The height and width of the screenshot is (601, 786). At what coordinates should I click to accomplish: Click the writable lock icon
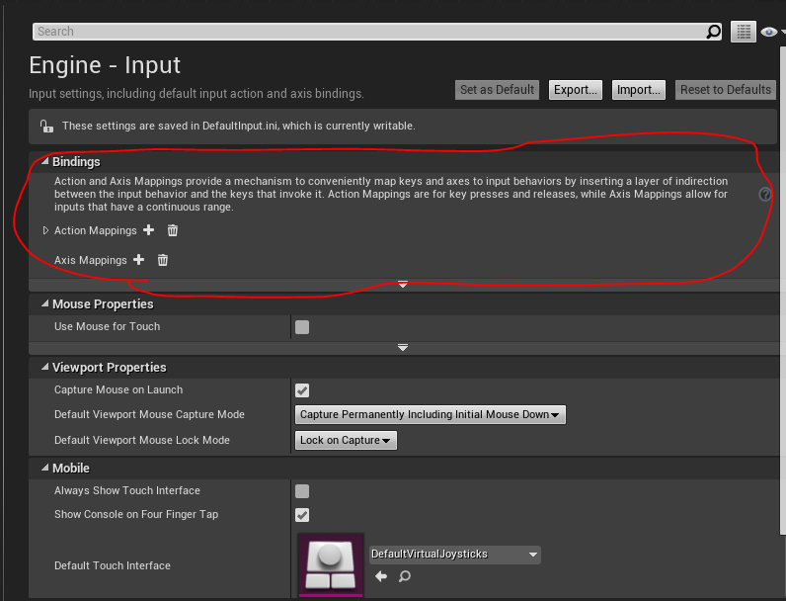point(46,126)
